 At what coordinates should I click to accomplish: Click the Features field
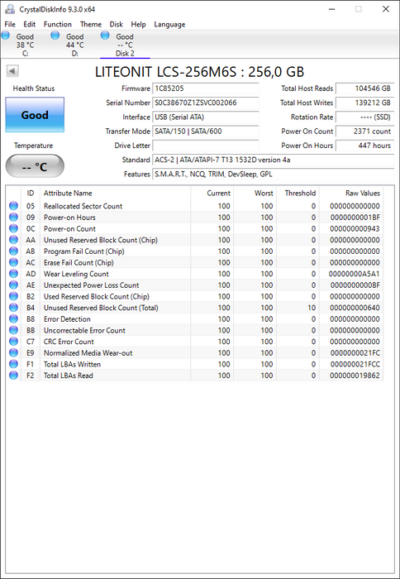pos(273,174)
